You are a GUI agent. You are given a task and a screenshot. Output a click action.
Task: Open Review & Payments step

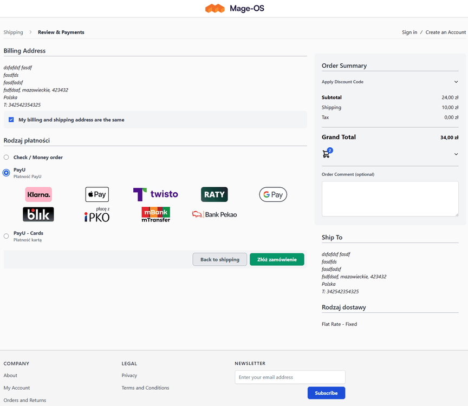point(61,32)
